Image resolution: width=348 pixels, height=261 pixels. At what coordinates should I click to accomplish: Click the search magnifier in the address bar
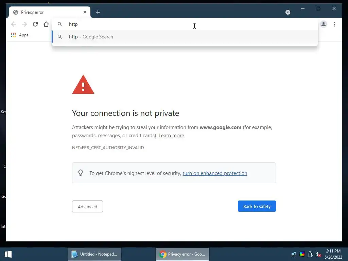[60, 24]
